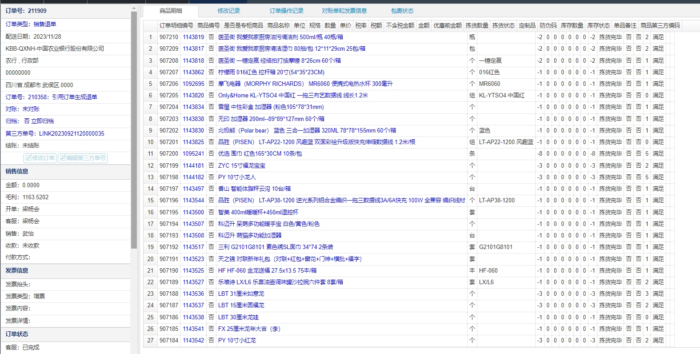Open the 三利 G2101G8101 面巾 link
Image resolution: width=700 pixels, height=354 pixels.
pos(276,247)
